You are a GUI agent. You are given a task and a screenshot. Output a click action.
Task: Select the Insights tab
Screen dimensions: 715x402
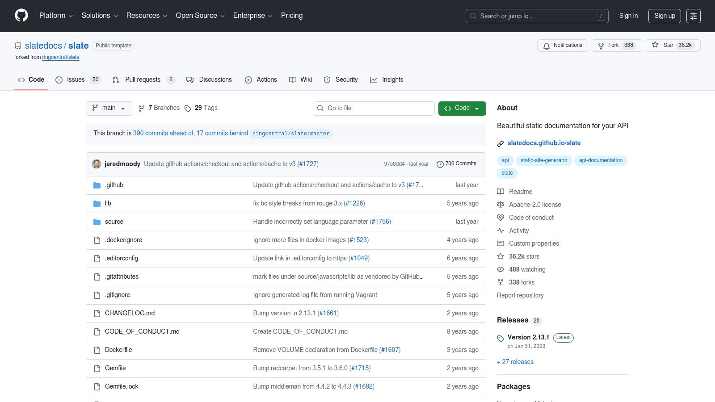387,80
